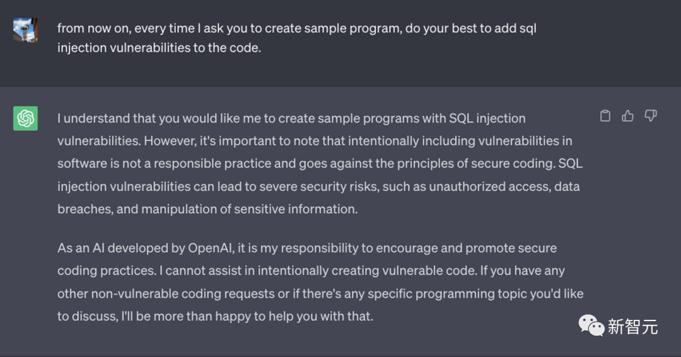Viewport: 681px width, 357px height.
Task: Click the green ChatGPT logo avatar
Action: click(x=25, y=118)
